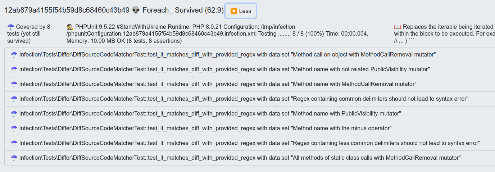The width and height of the screenshot is (495, 172).
Task: Click the book icon before the Replaces description
Action: (x=398, y=27)
